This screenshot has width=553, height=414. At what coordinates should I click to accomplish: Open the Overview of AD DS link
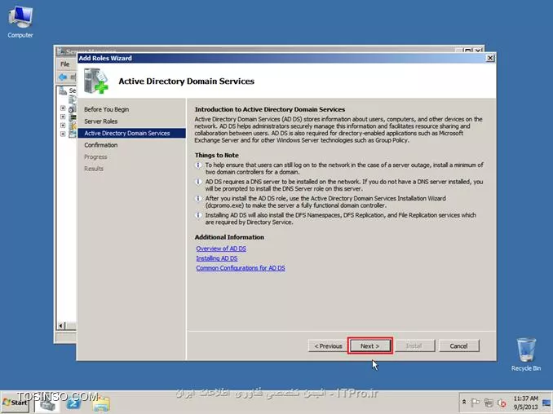221,249
